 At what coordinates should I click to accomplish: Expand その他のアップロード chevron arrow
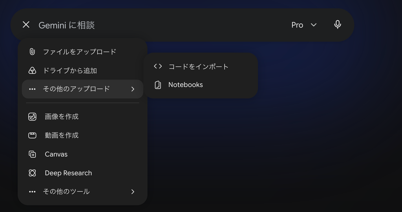pyautogui.click(x=133, y=89)
